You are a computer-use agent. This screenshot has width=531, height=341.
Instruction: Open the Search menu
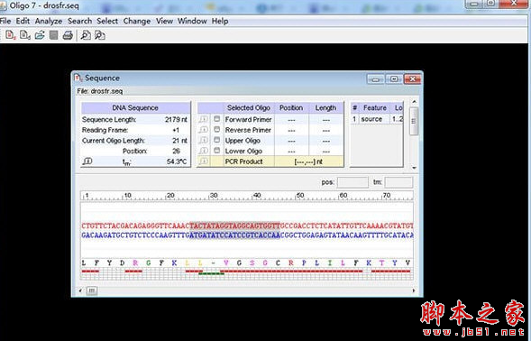click(x=79, y=21)
